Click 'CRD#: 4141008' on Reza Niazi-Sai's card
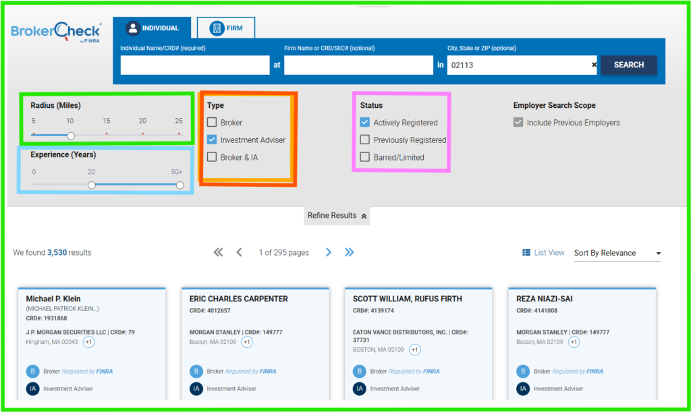This screenshot has width=691, height=412. [536, 311]
